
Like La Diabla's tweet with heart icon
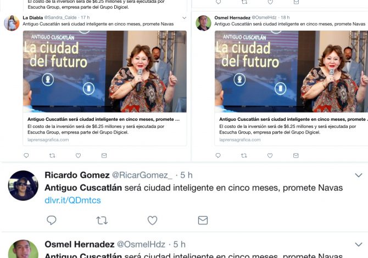(x=78, y=155)
